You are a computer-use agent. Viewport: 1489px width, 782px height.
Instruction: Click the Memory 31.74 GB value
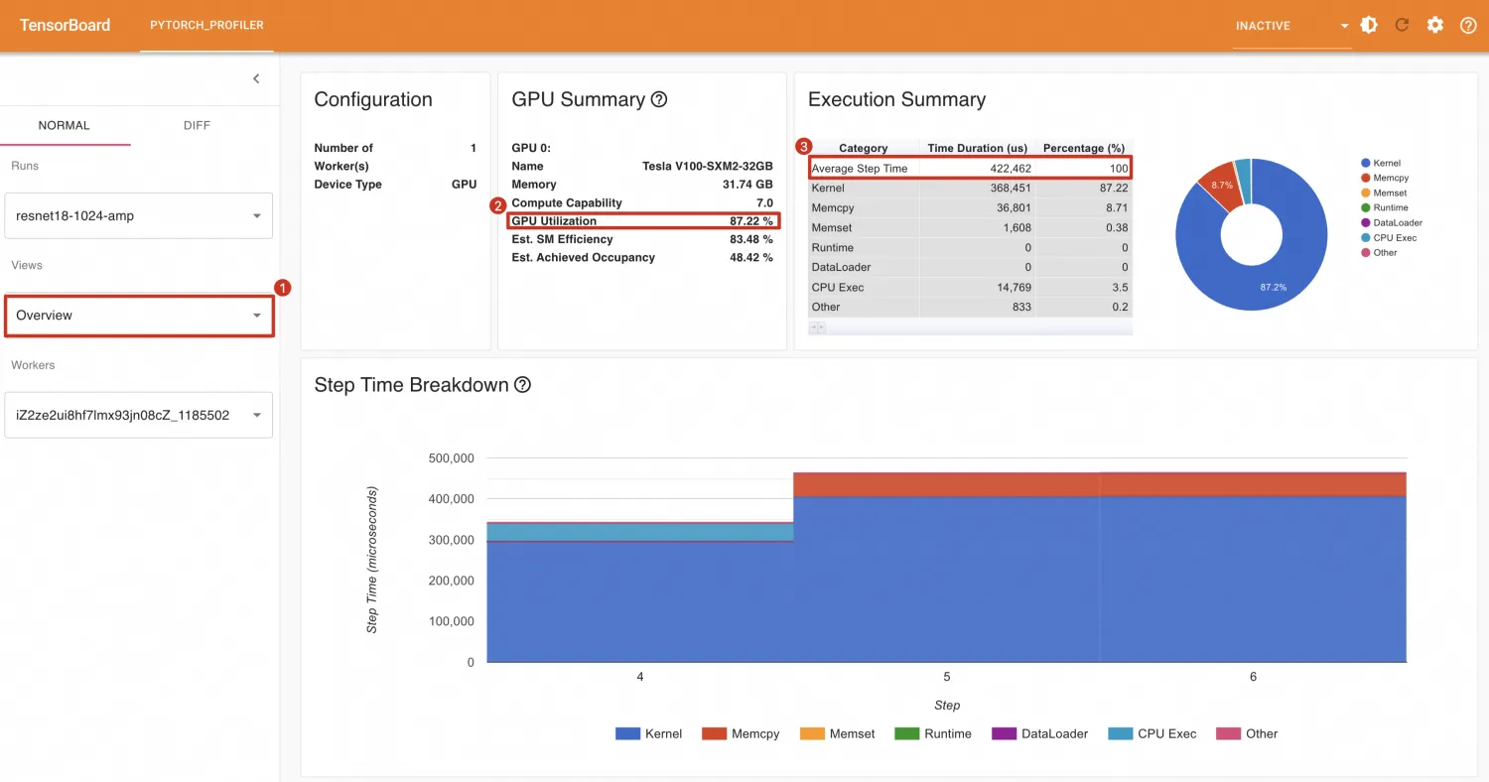pos(748,184)
